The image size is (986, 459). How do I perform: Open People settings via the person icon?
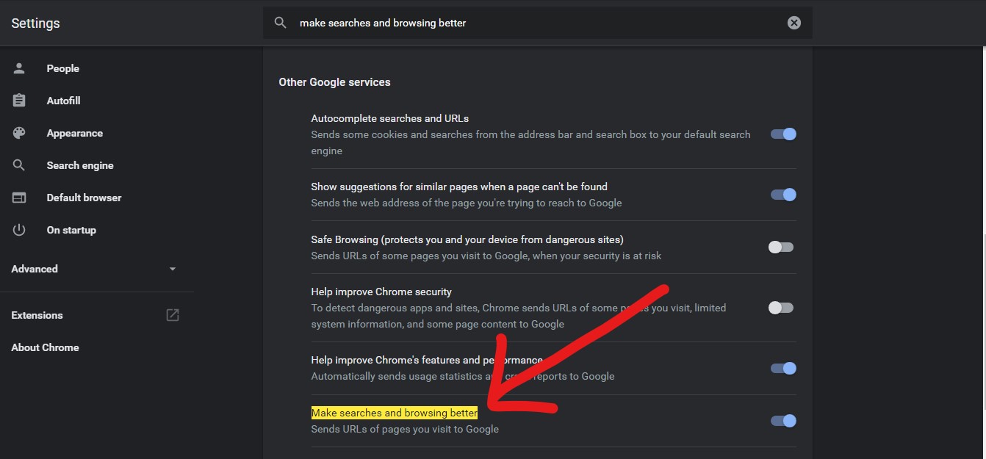19,68
